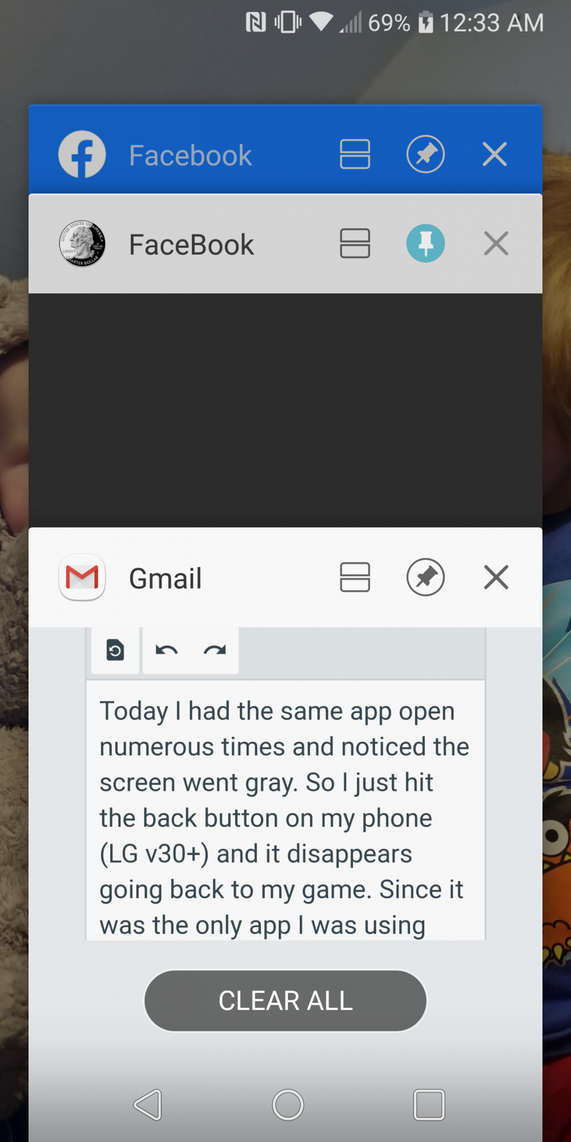Viewport: 571px width, 1142px height.
Task: Open Gmail preview message text
Action: pyautogui.click(x=284, y=818)
